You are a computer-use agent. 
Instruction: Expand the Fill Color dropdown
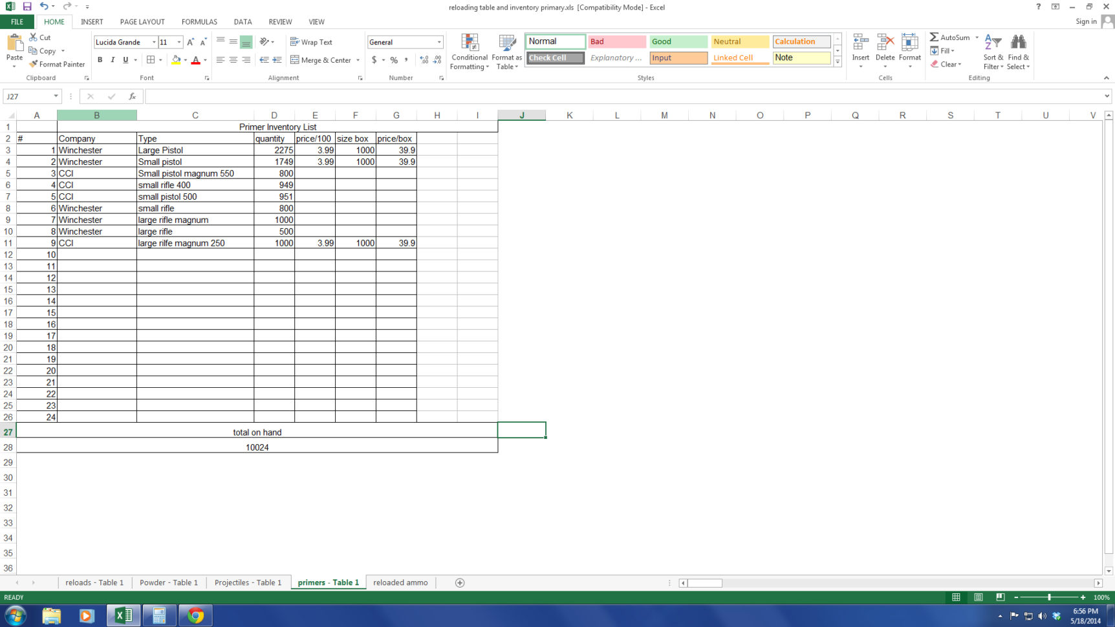click(186, 59)
